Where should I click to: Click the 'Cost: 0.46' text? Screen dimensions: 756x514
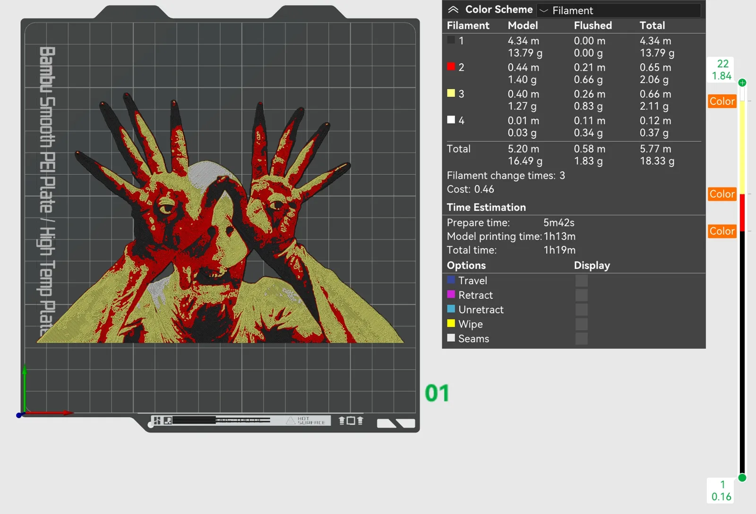tap(471, 189)
